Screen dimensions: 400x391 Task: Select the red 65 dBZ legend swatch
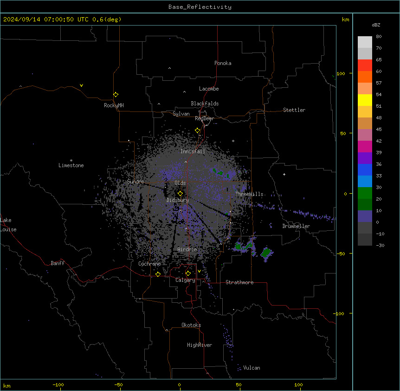click(x=365, y=65)
